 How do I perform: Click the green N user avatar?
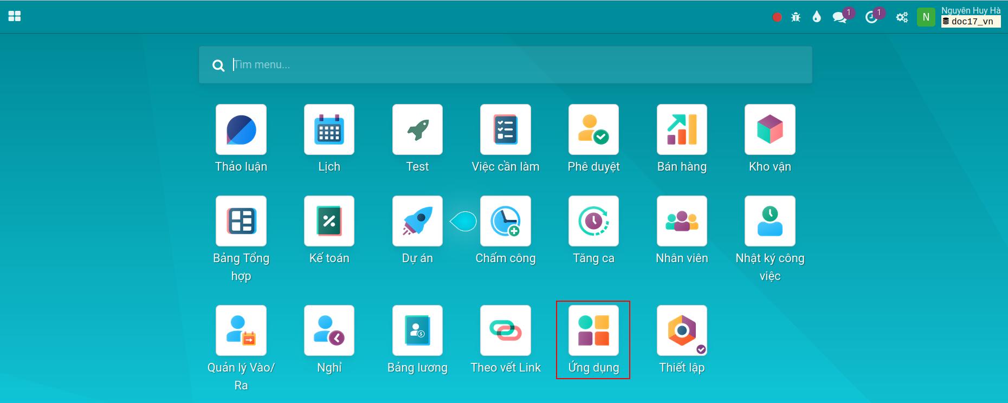tap(926, 17)
